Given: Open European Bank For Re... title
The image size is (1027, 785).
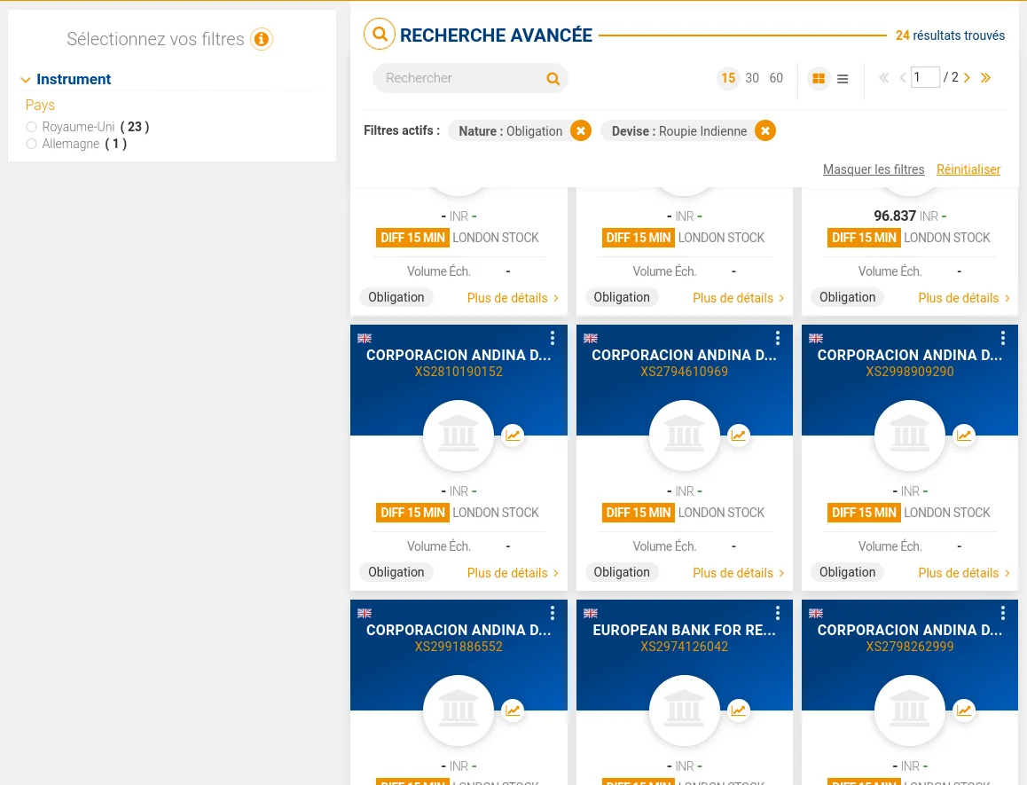Looking at the screenshot, I should click(684, 630).
